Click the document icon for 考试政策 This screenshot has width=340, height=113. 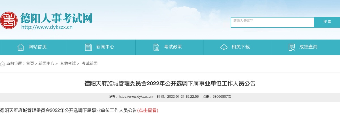pos(156,47)
